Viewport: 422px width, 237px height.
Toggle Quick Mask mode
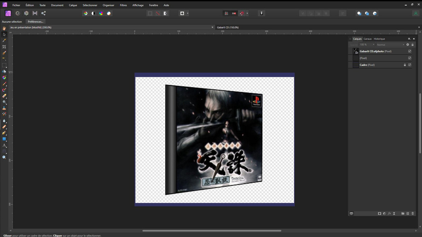(x=182, y=13)
